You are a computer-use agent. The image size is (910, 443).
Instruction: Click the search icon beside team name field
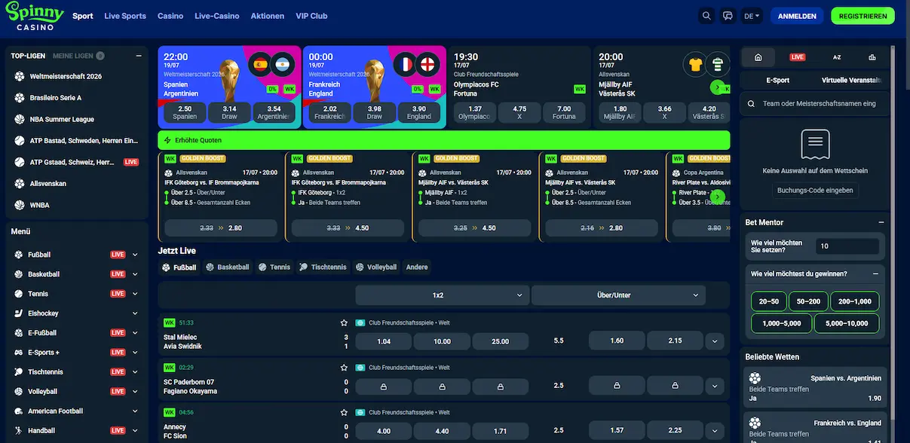[x=752, y=104]
